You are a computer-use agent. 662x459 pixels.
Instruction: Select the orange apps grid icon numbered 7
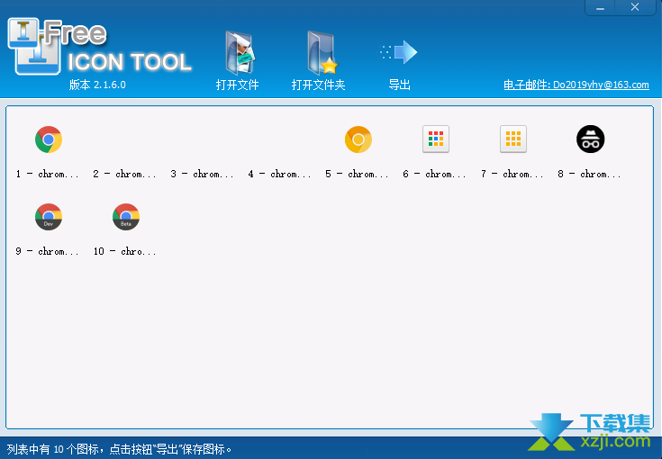[513, 139]
